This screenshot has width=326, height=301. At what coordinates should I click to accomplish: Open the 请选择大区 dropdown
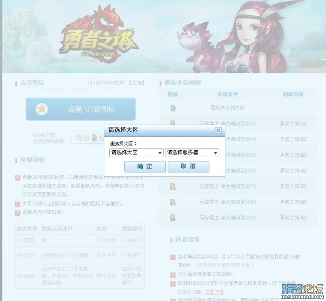136,153
